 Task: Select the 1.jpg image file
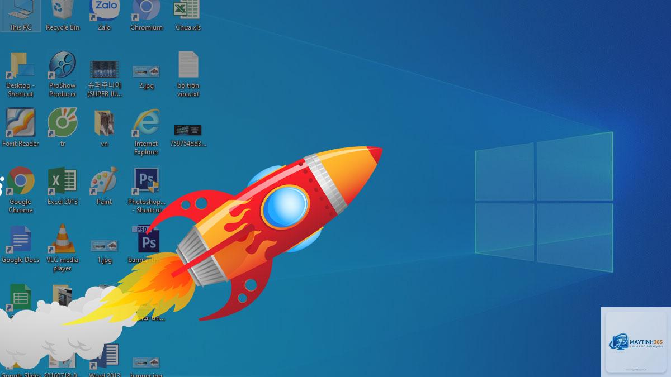[105, 251]
